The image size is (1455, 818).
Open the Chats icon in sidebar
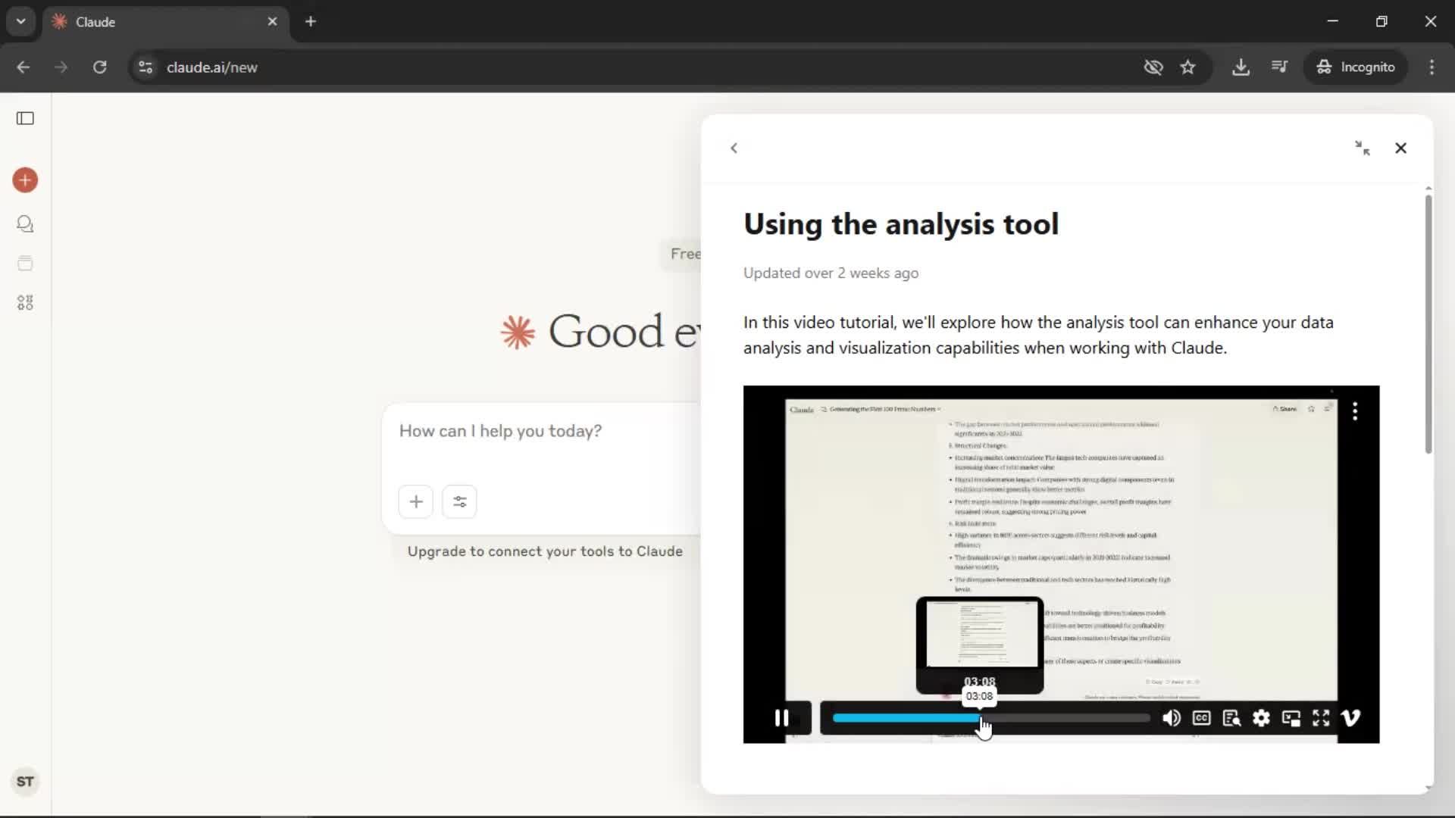(x=25, y=224)
